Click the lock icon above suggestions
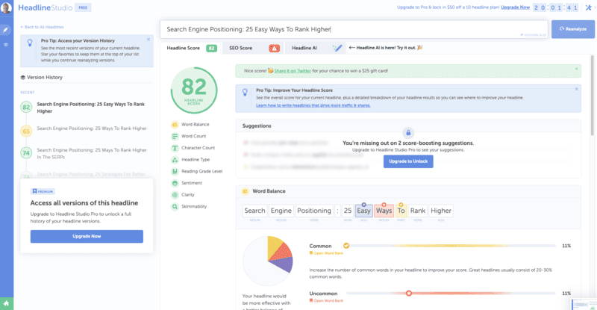This screenshot has height=310, width=597. (x=408, y=133)
